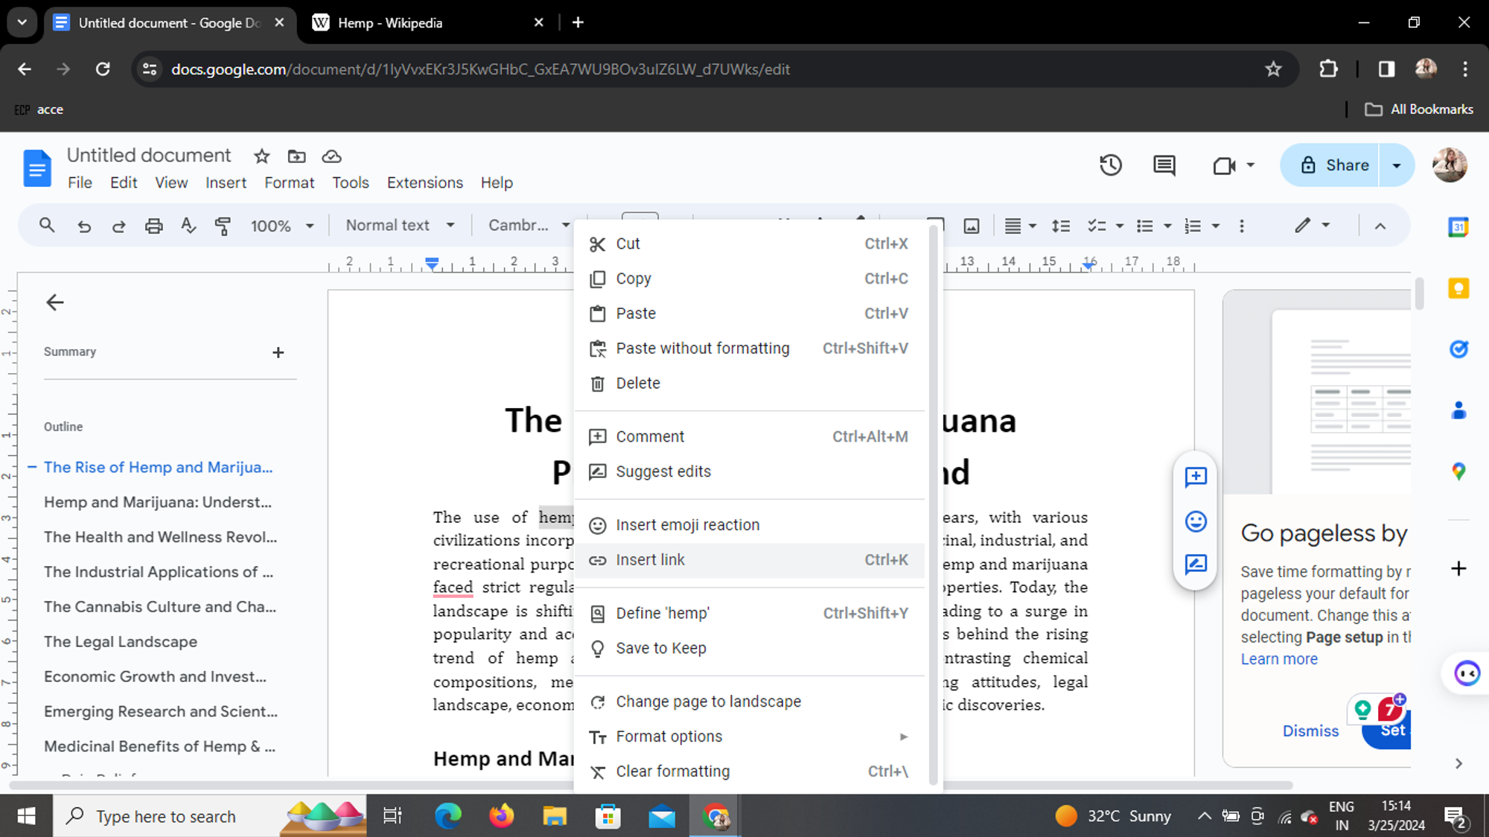Star the Untitled document
This screenshot has width=1489, height=837.
pyautogui.click(x=261, y=156)
